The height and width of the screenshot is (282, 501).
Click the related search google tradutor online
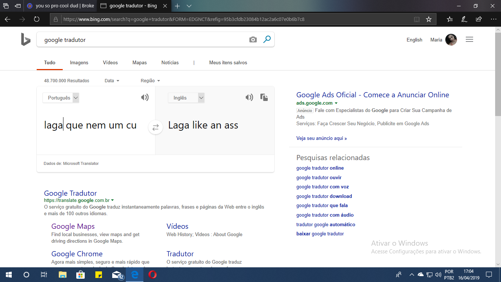(320, 168)
